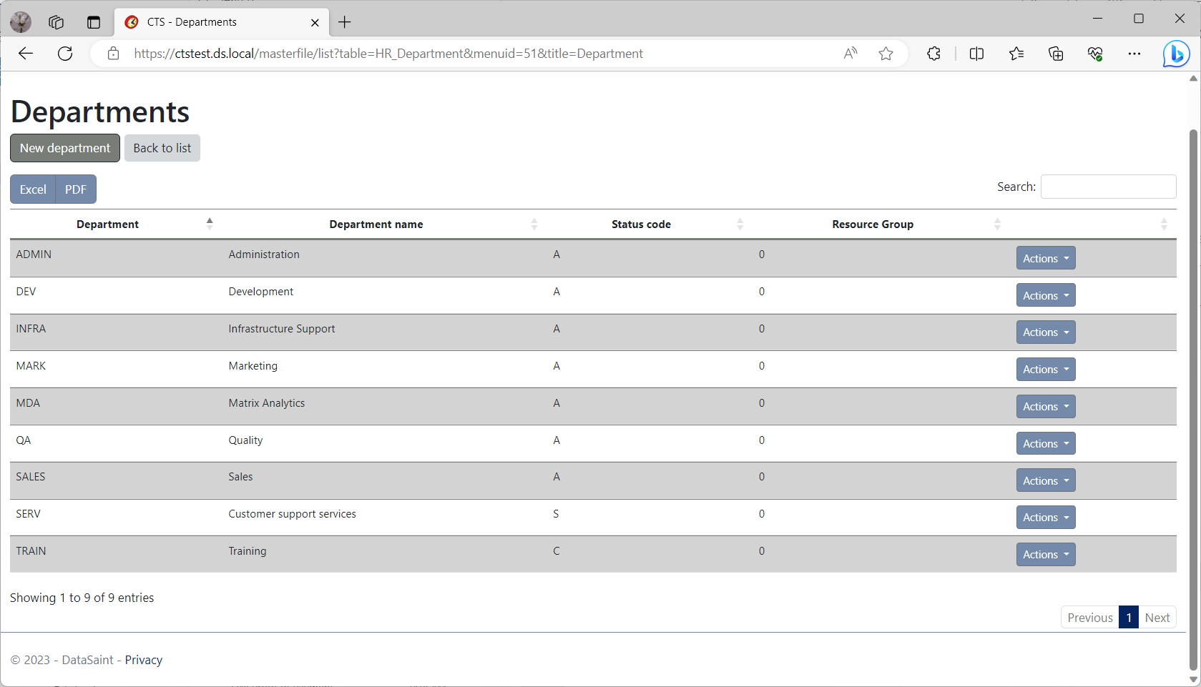Open Read aloud in address bar

click(850, 54)
